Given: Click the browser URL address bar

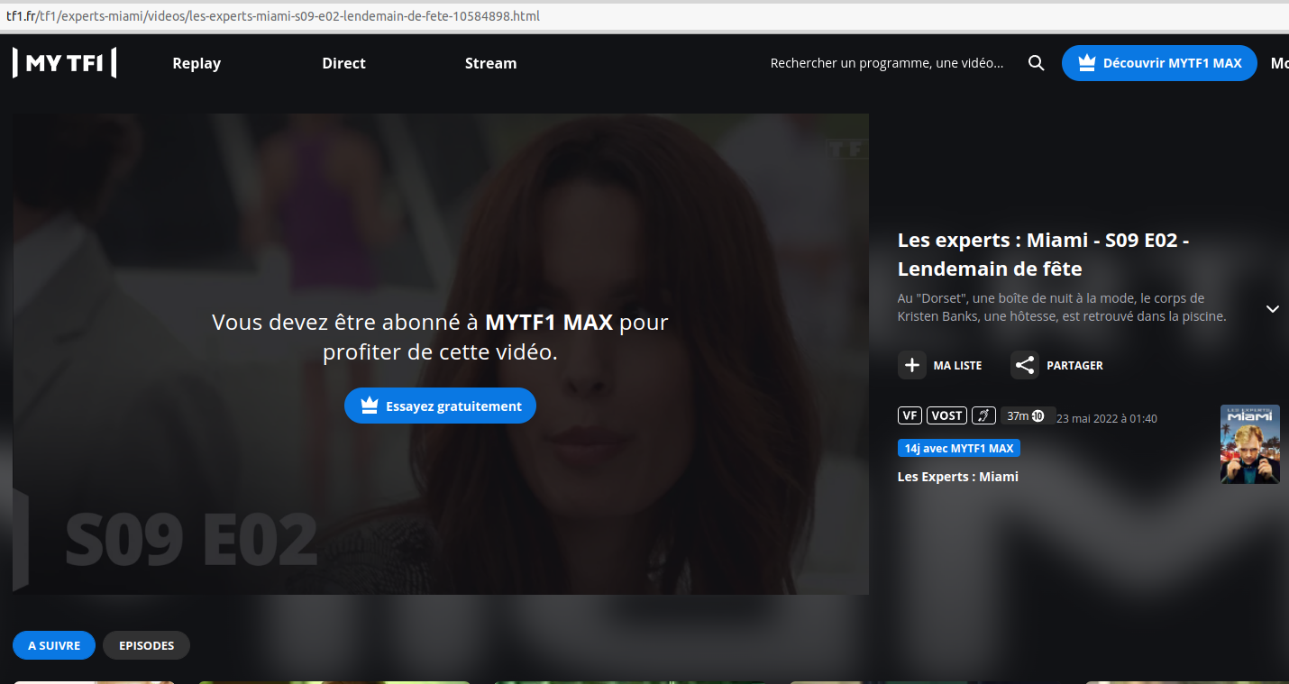Looking at the screenshot, I should tap(644, 15).
